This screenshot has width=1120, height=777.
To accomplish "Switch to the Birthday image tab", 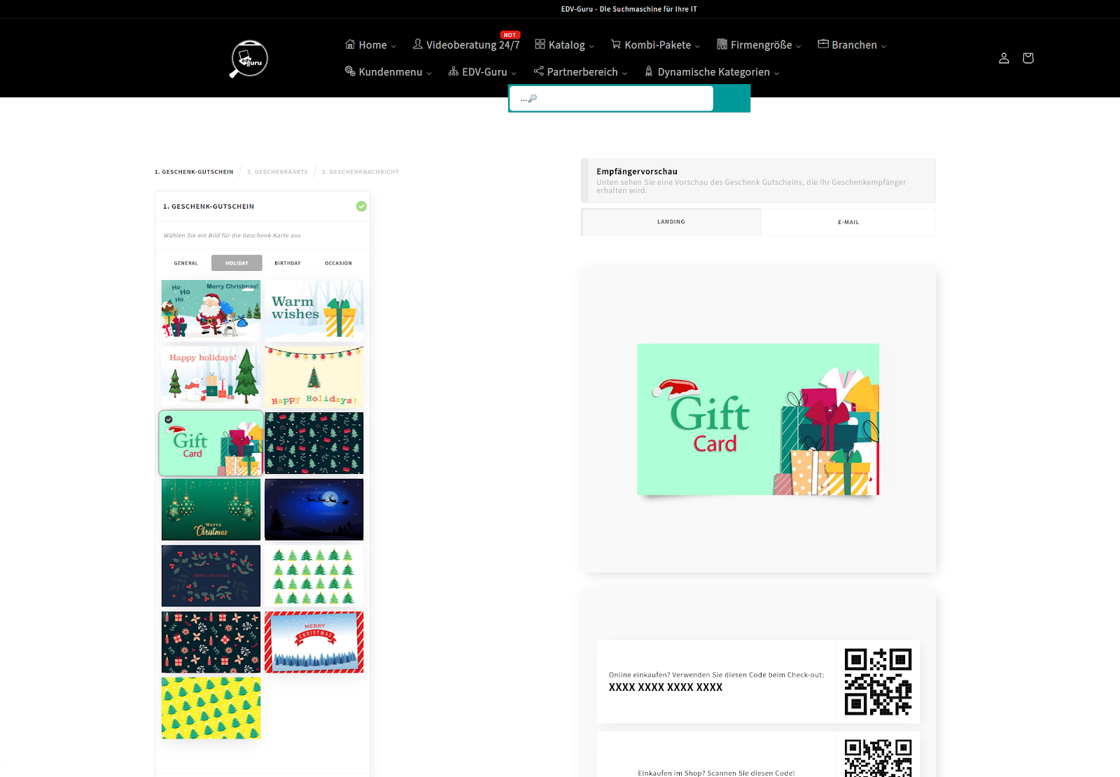I will 288,263.
